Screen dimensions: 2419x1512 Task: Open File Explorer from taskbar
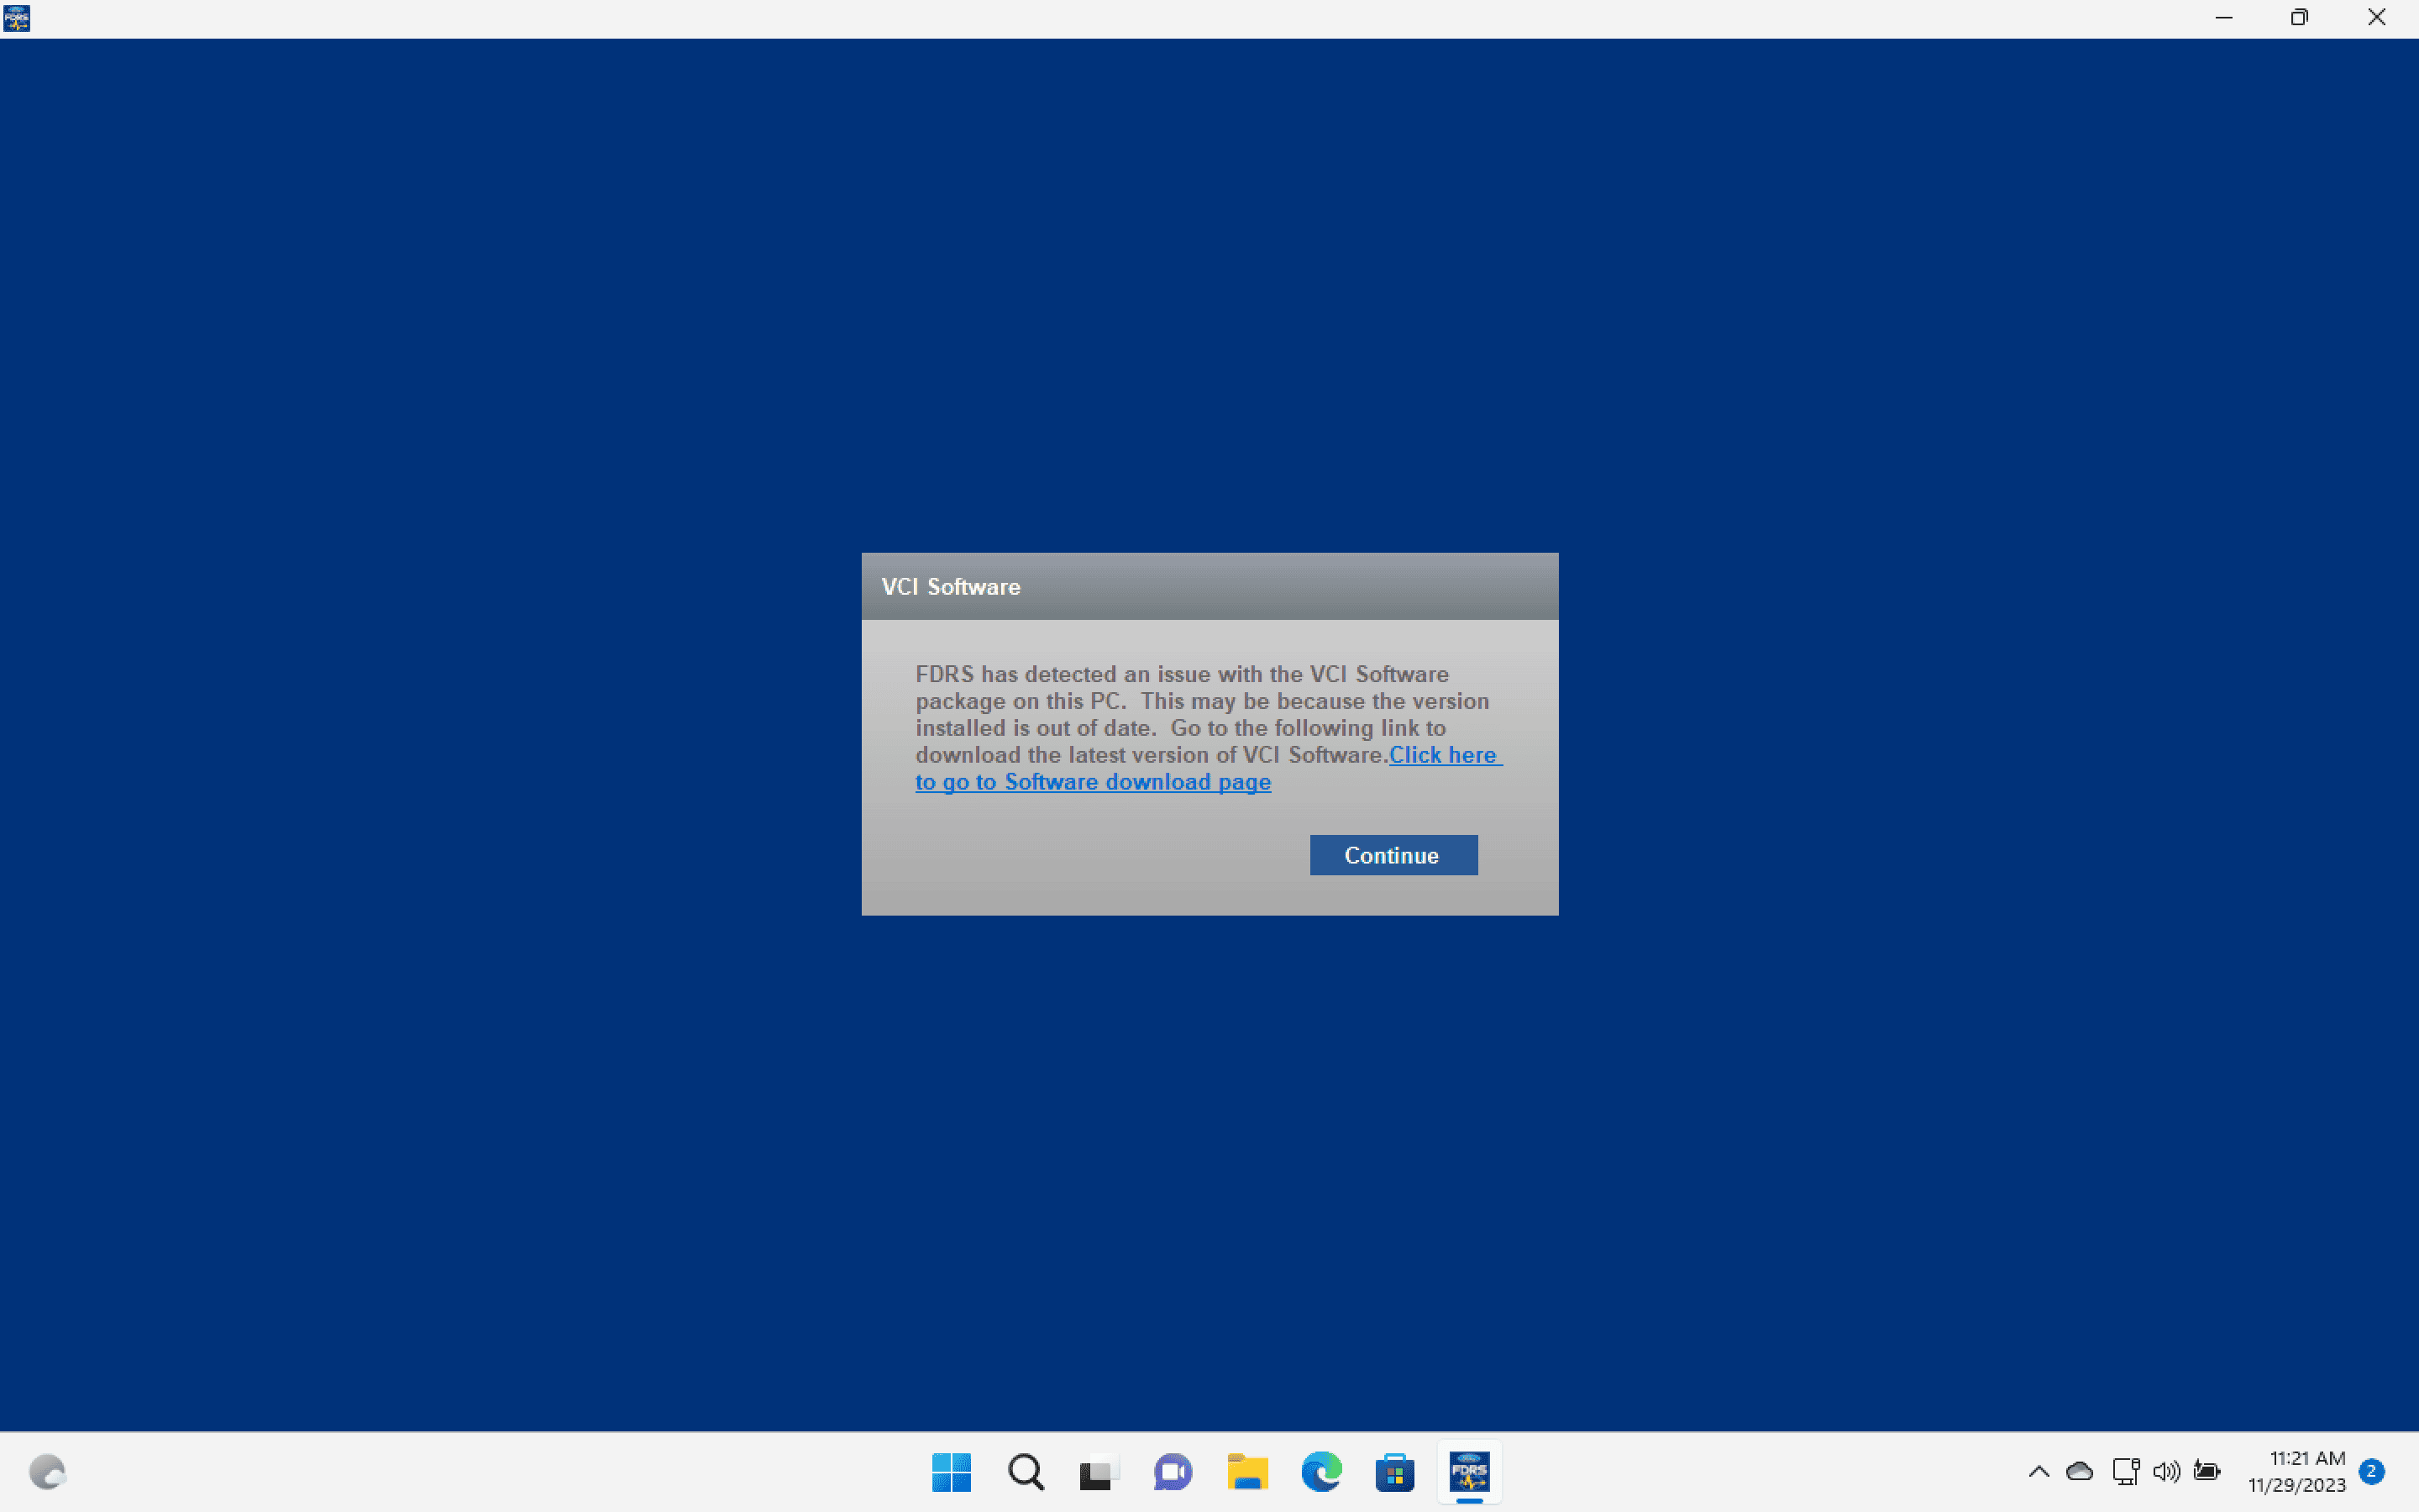pyautogui.click(x=1246, y=1472)
